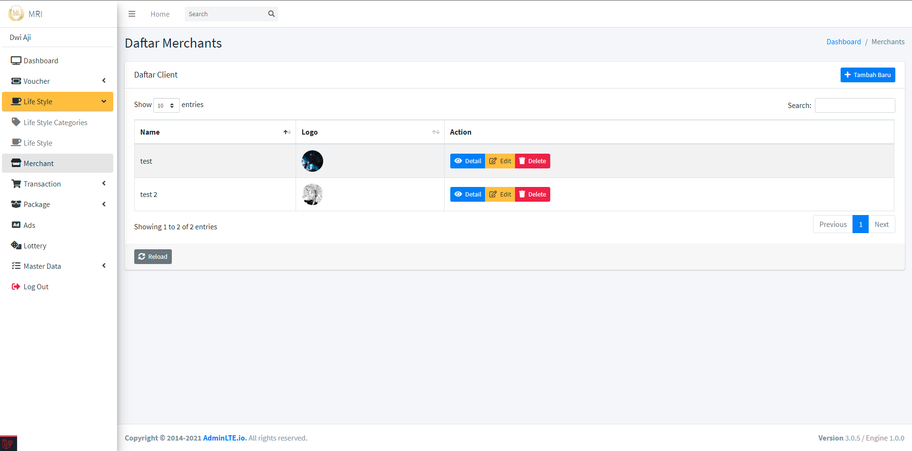Click the Home link in top navbar
This screenshot has height=451, width=912.
tap(160, 14)
